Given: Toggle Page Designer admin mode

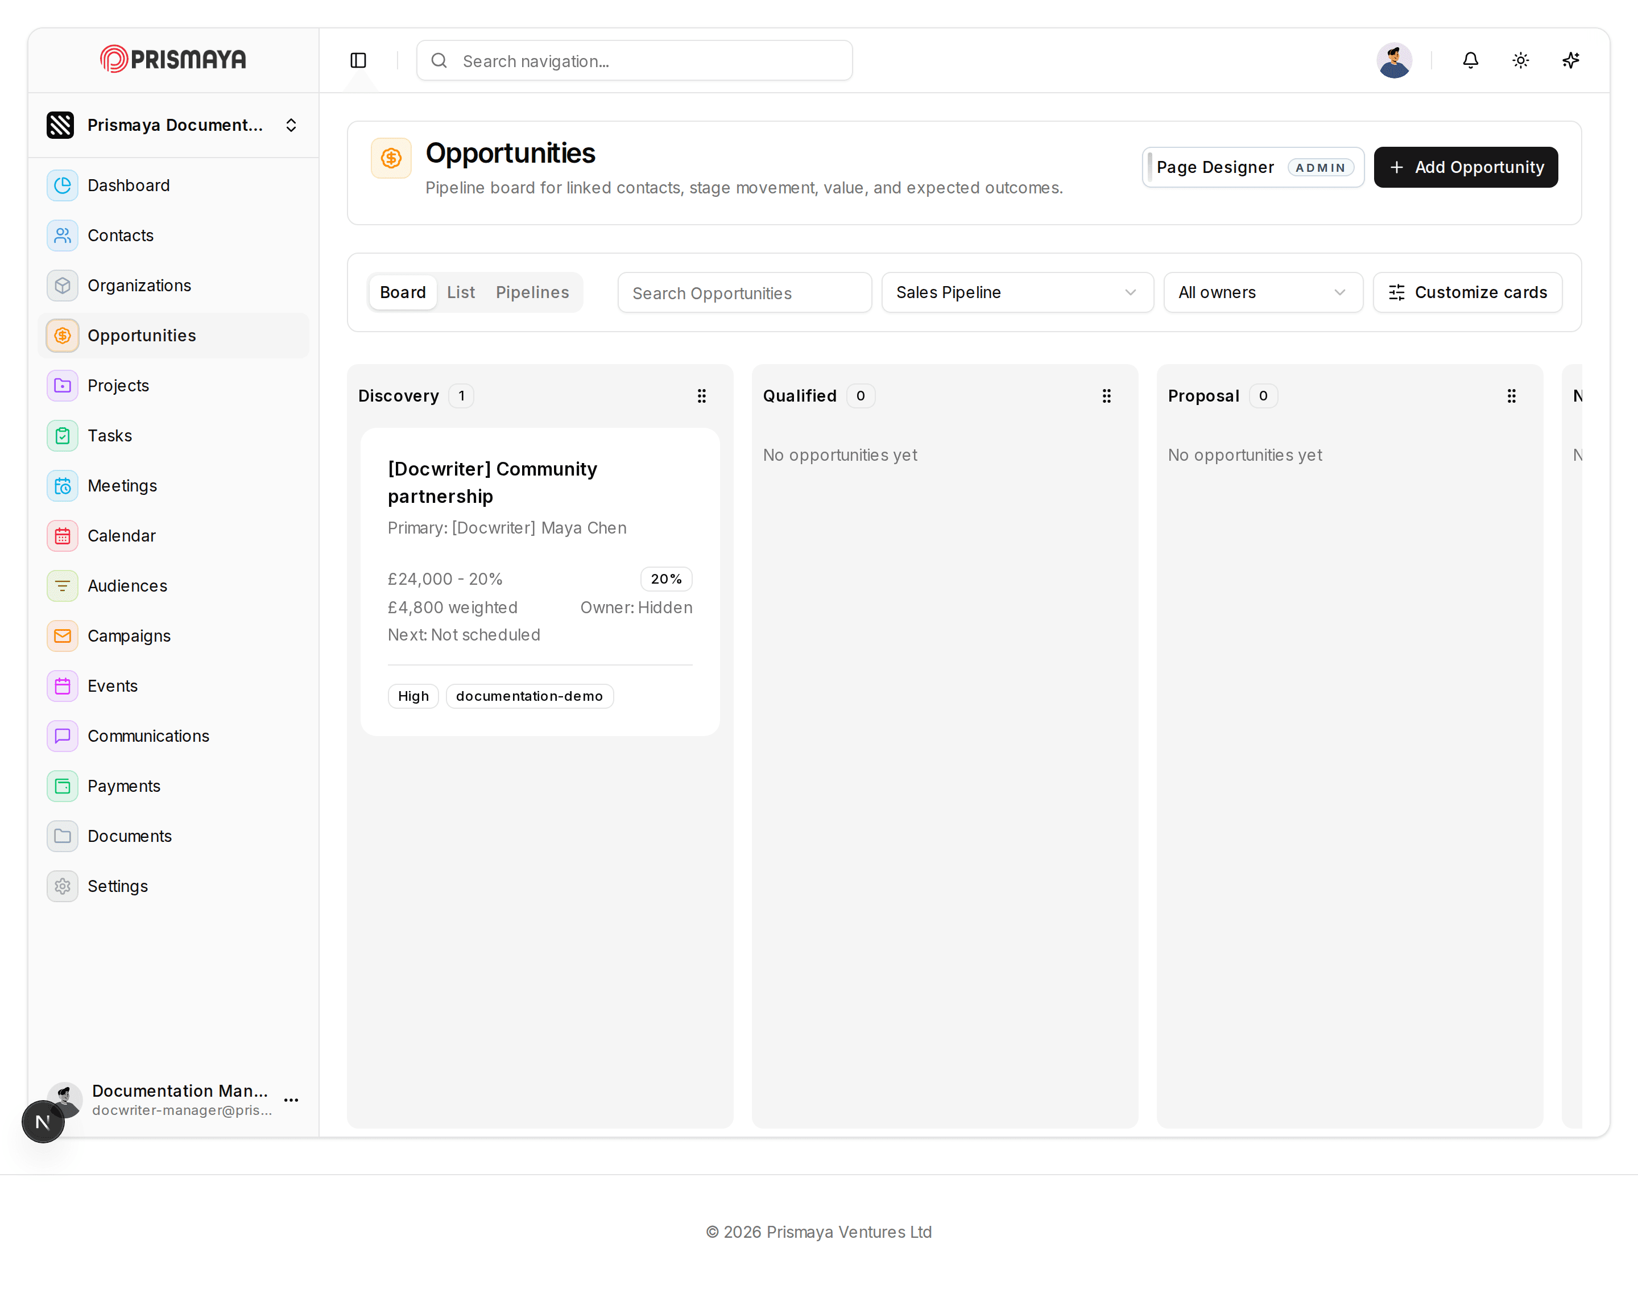Looking at the screenshot, I should [1252, 168].
